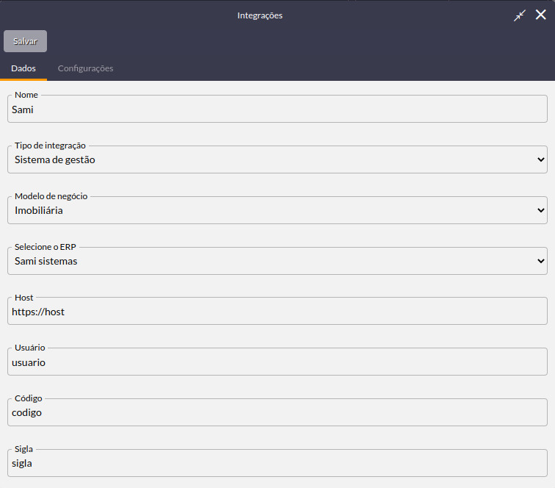Click the Sigla field label
This screenshot has height=488, width=555.
[x=23, y=449]
